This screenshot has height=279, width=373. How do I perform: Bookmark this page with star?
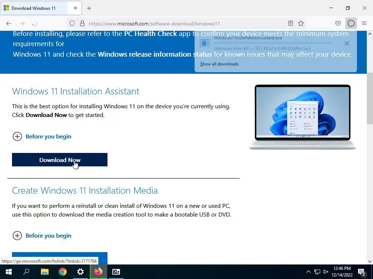pyautogui.click(x=301, y=23)
